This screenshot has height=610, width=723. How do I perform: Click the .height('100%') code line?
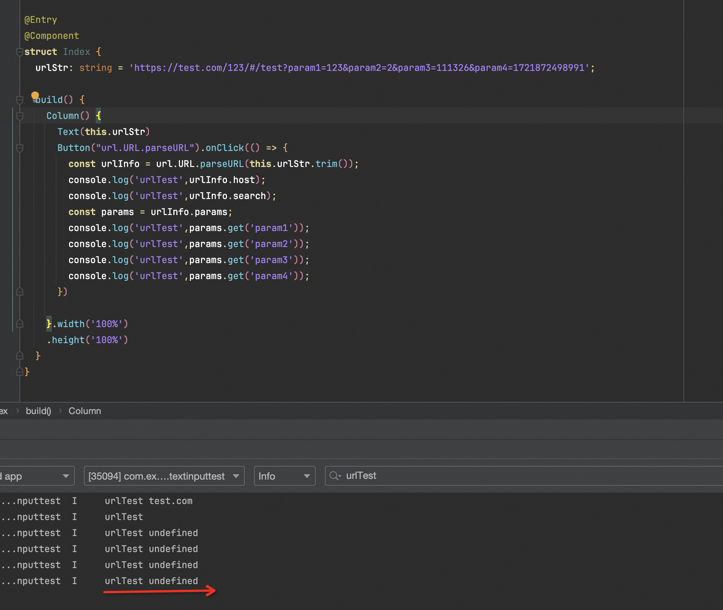(87, 340)
